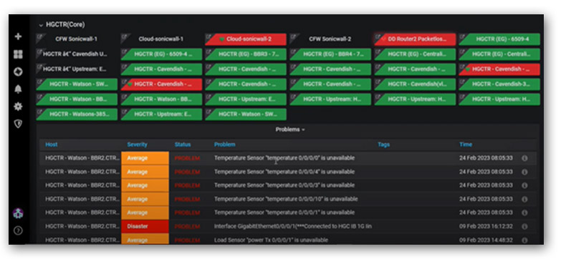
Task: Open the Configuration gear icon in sidebar
Action: pos(18,107)
